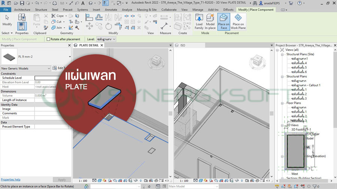The width and height of the screenshot is (337, 189).
Task: Click the Load Family icon
Action: pos(199,21)
